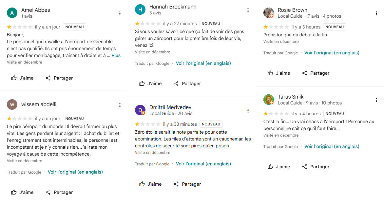Open three-dot menu on Amel Abbes review
The image size is (384, 205).
click(x=120, y=13)
